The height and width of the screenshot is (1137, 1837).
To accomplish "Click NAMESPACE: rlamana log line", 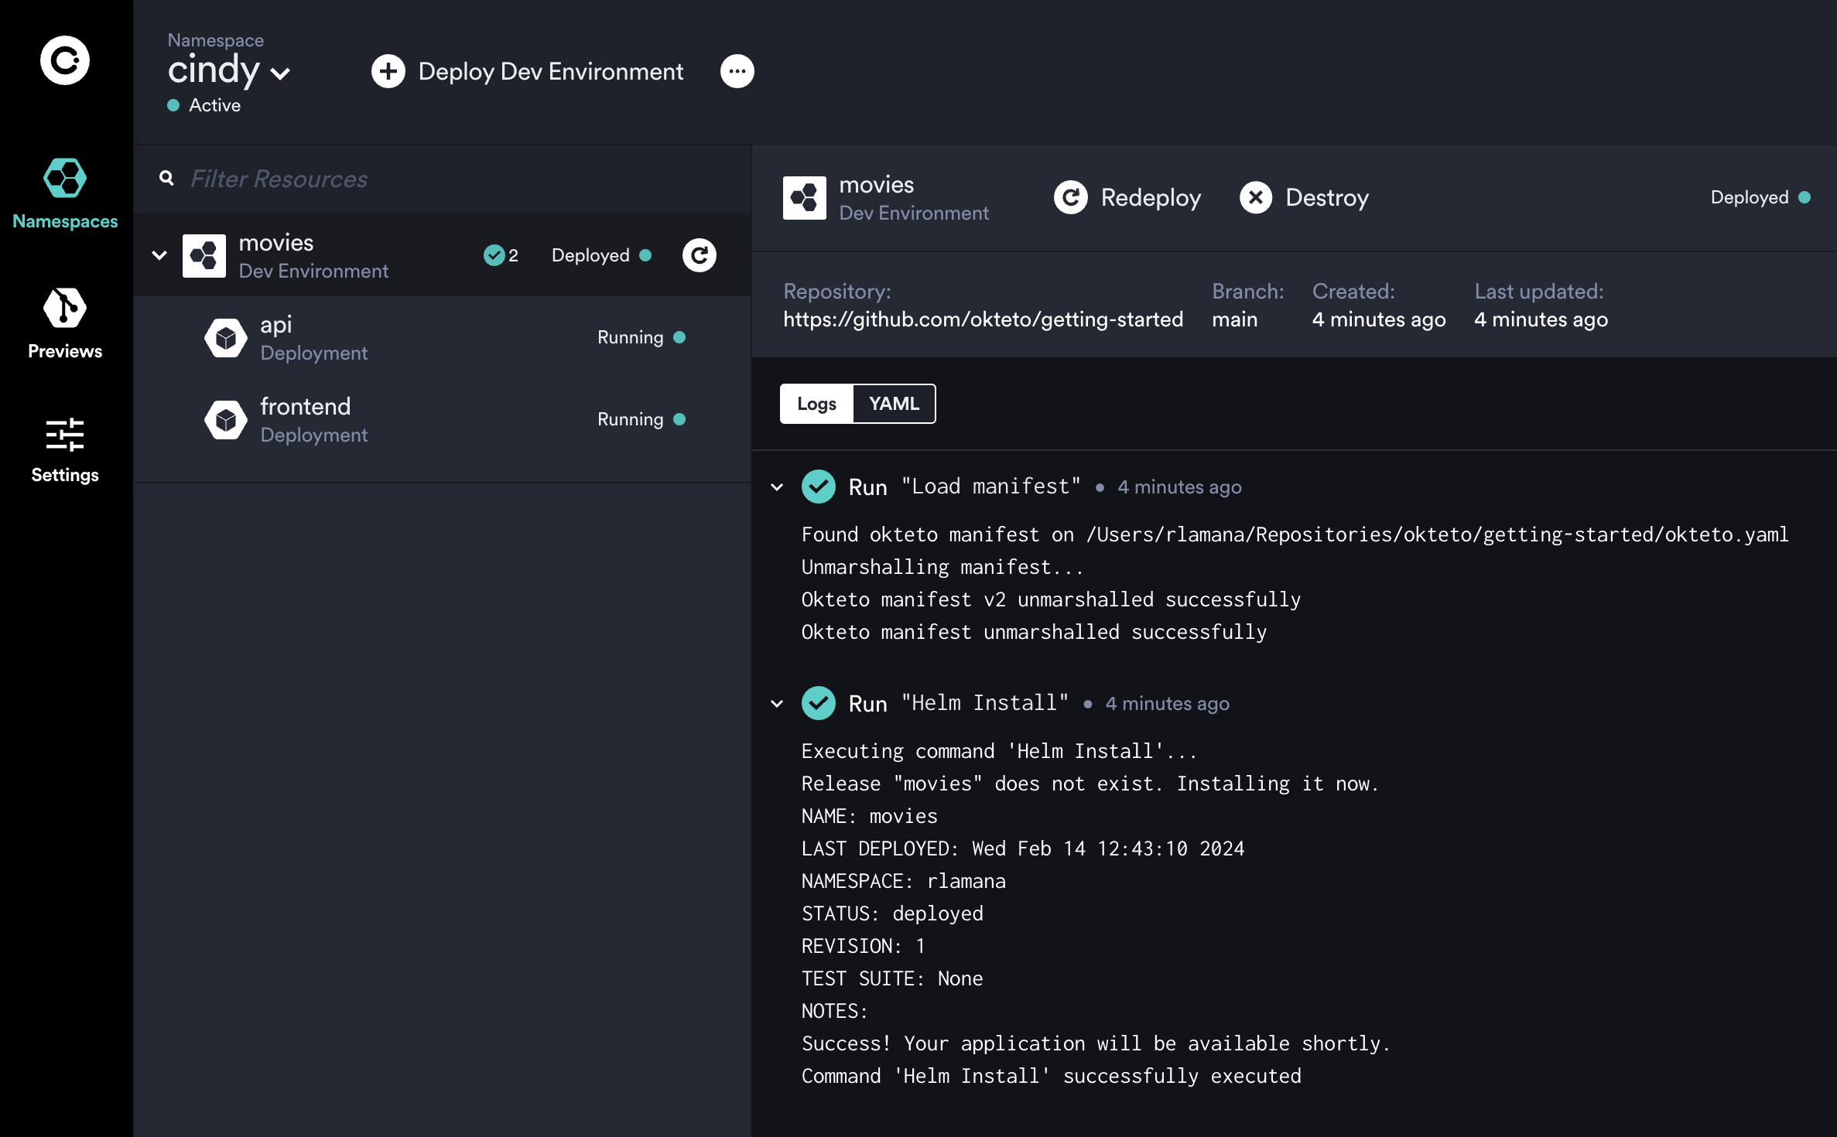I will pos(904,882).
